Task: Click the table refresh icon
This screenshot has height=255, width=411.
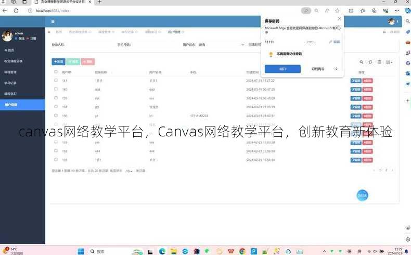Action: (370, 62)
